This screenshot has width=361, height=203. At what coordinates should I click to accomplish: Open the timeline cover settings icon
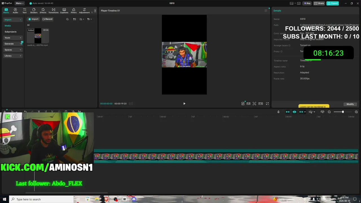322,112
